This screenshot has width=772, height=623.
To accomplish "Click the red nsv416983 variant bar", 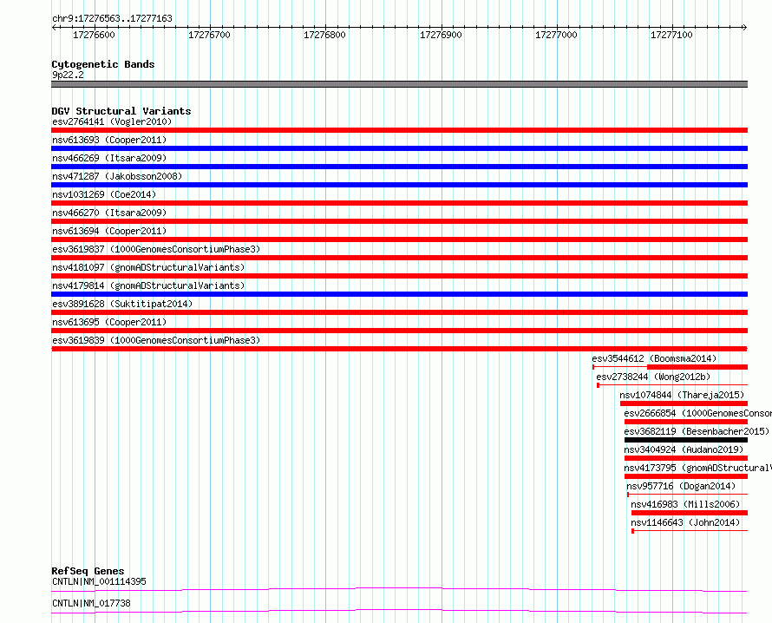I will tap(690, 513).
